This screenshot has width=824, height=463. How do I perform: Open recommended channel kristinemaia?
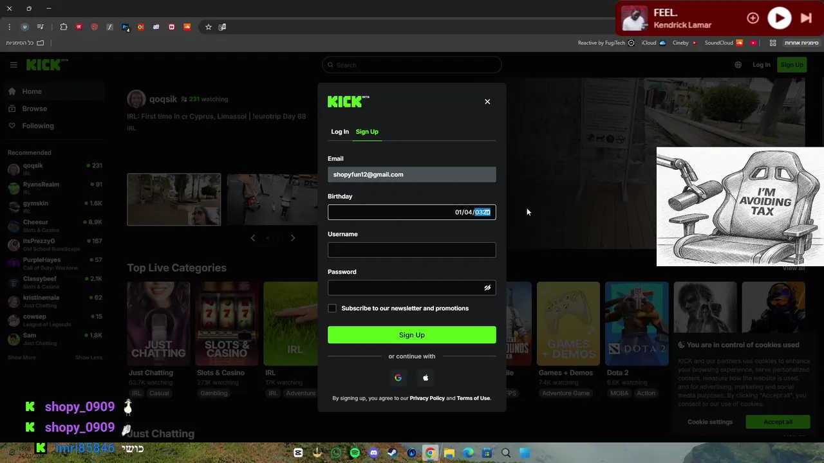[54, 301]
